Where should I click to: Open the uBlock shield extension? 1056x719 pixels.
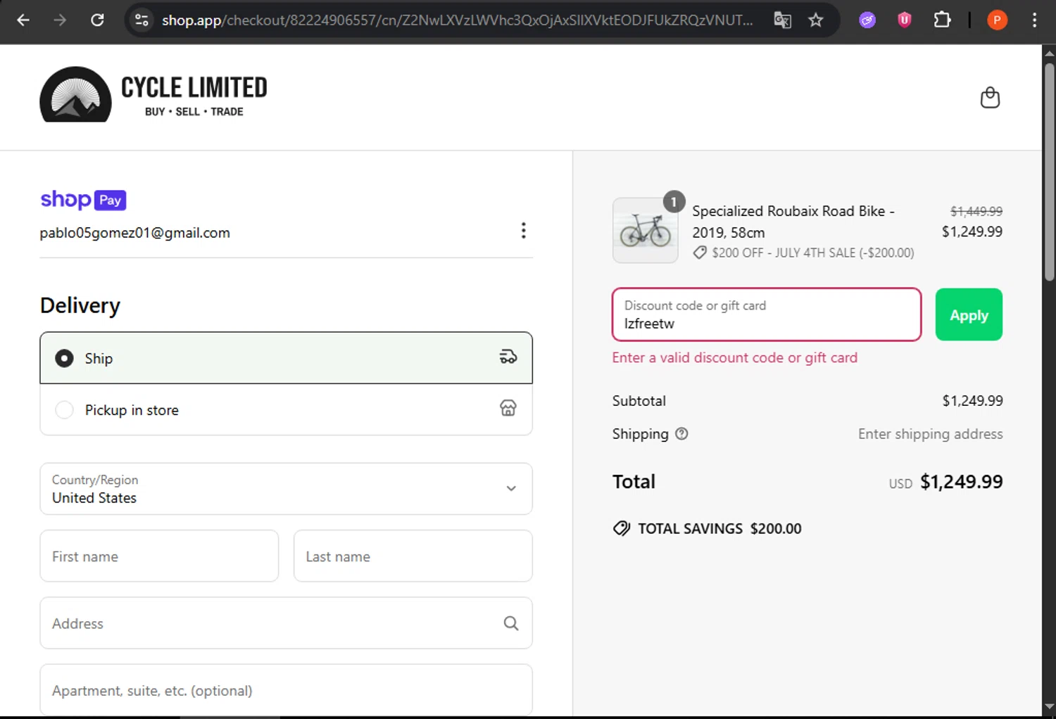[x=905, y=20]
